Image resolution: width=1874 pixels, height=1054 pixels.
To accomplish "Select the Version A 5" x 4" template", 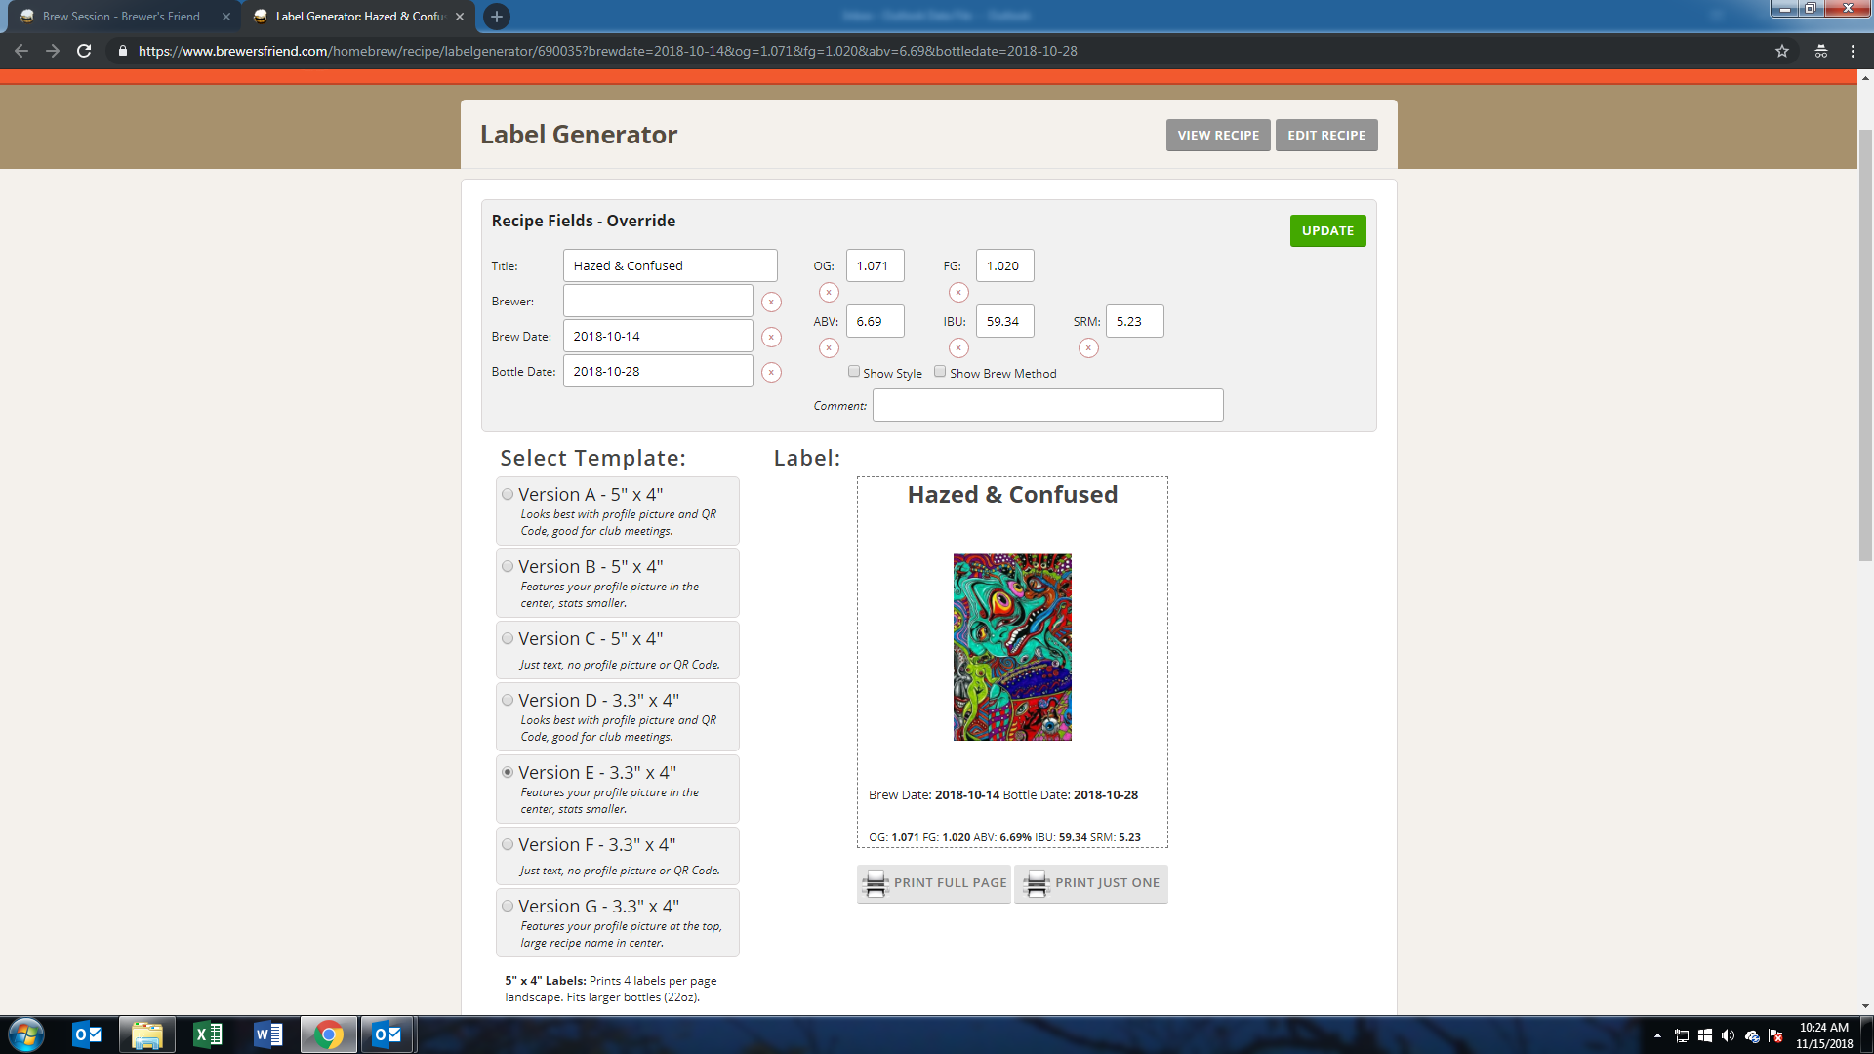I will (x=508, y=495).
